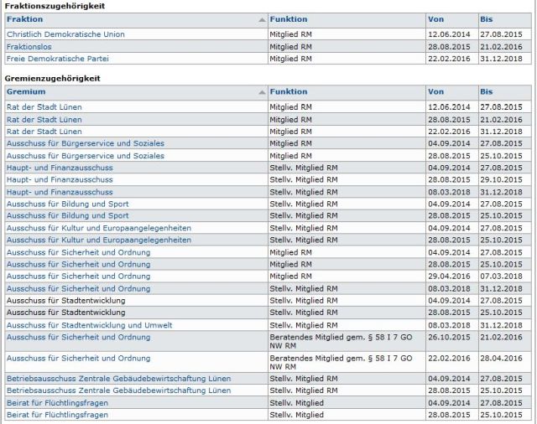
Task: Open Betriebsausschuss Gebäudebewirtschaftung from 28.08.2015
Action: click(119, 390)
